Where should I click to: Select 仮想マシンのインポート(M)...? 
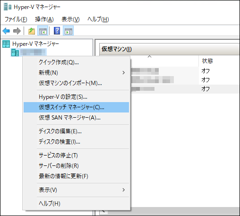[76, 83]
